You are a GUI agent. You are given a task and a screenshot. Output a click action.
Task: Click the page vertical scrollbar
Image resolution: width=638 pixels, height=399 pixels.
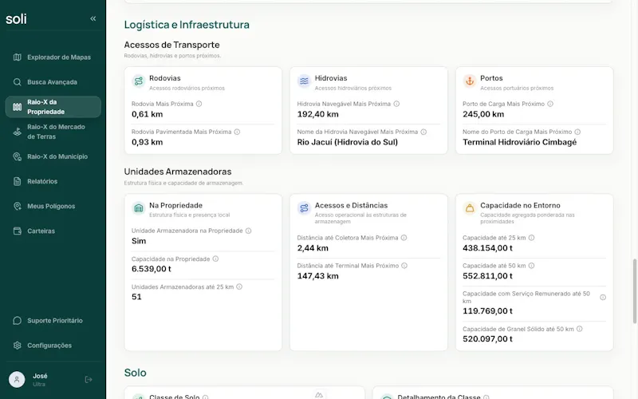pyautogui.click(x=635, y=290)
